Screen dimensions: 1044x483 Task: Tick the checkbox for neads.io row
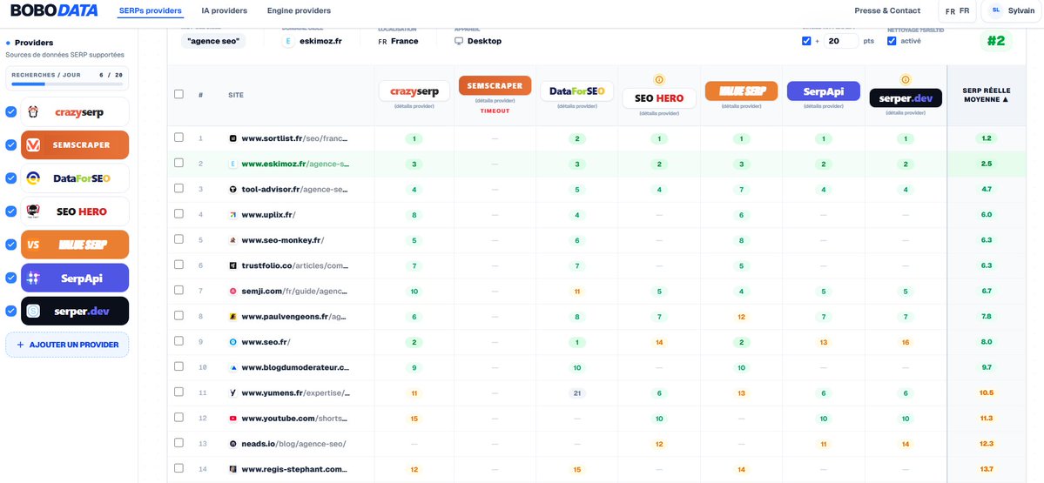(x=178, y=443)
